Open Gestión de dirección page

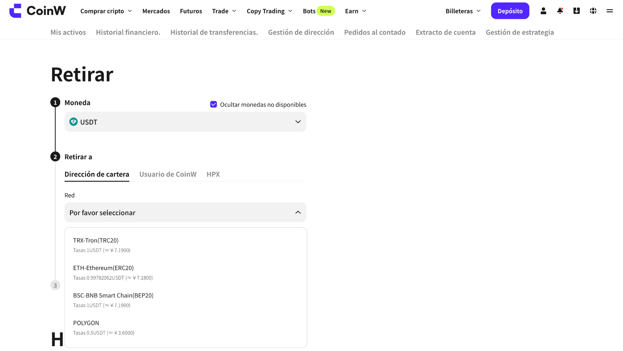point(301,32)
